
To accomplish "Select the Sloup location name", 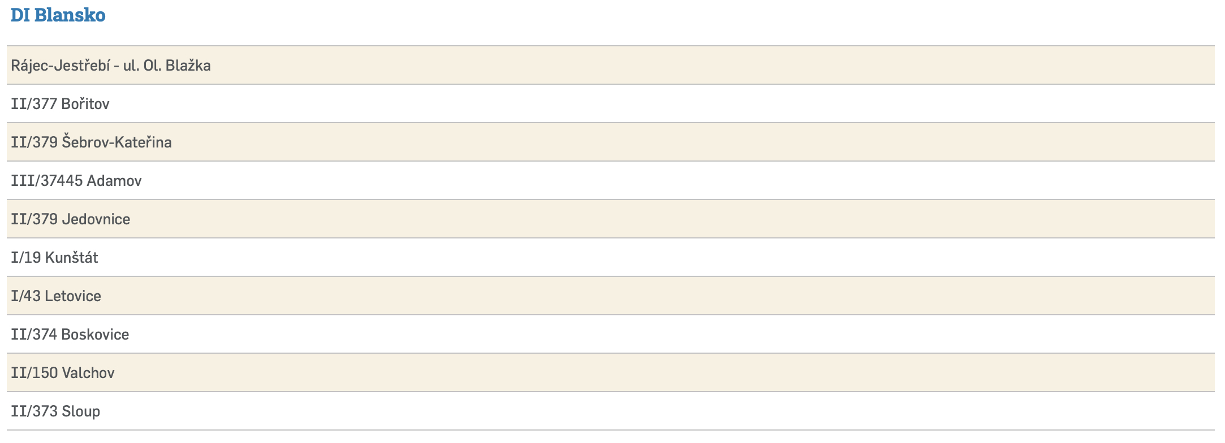I will tap(81, 411).
